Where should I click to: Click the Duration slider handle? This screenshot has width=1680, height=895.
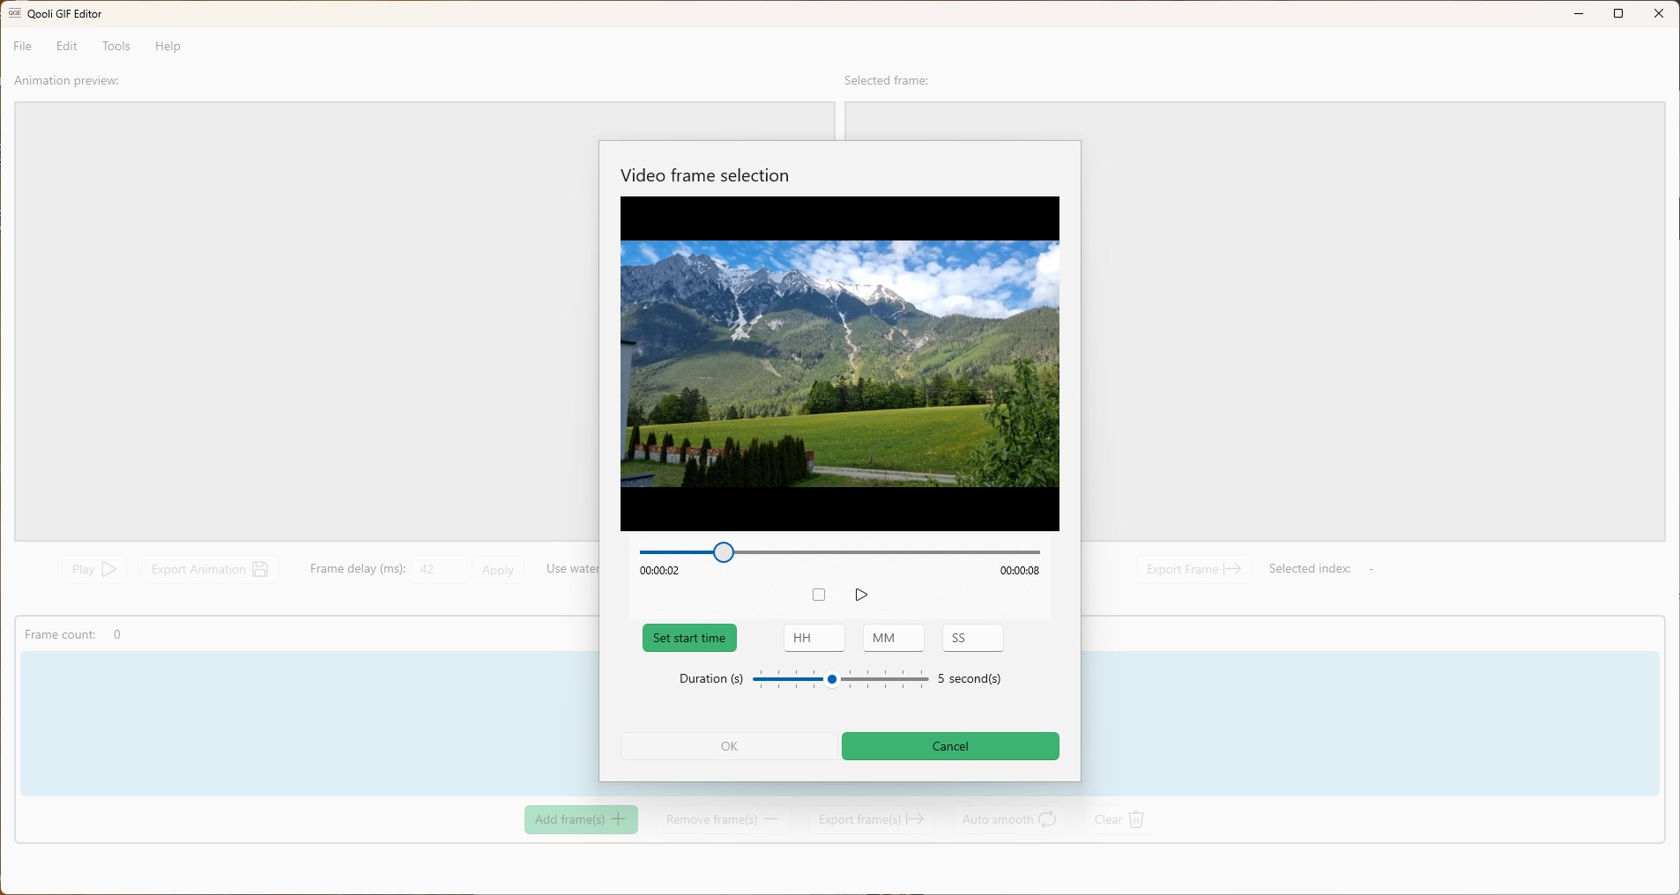[x=832, y=679]
